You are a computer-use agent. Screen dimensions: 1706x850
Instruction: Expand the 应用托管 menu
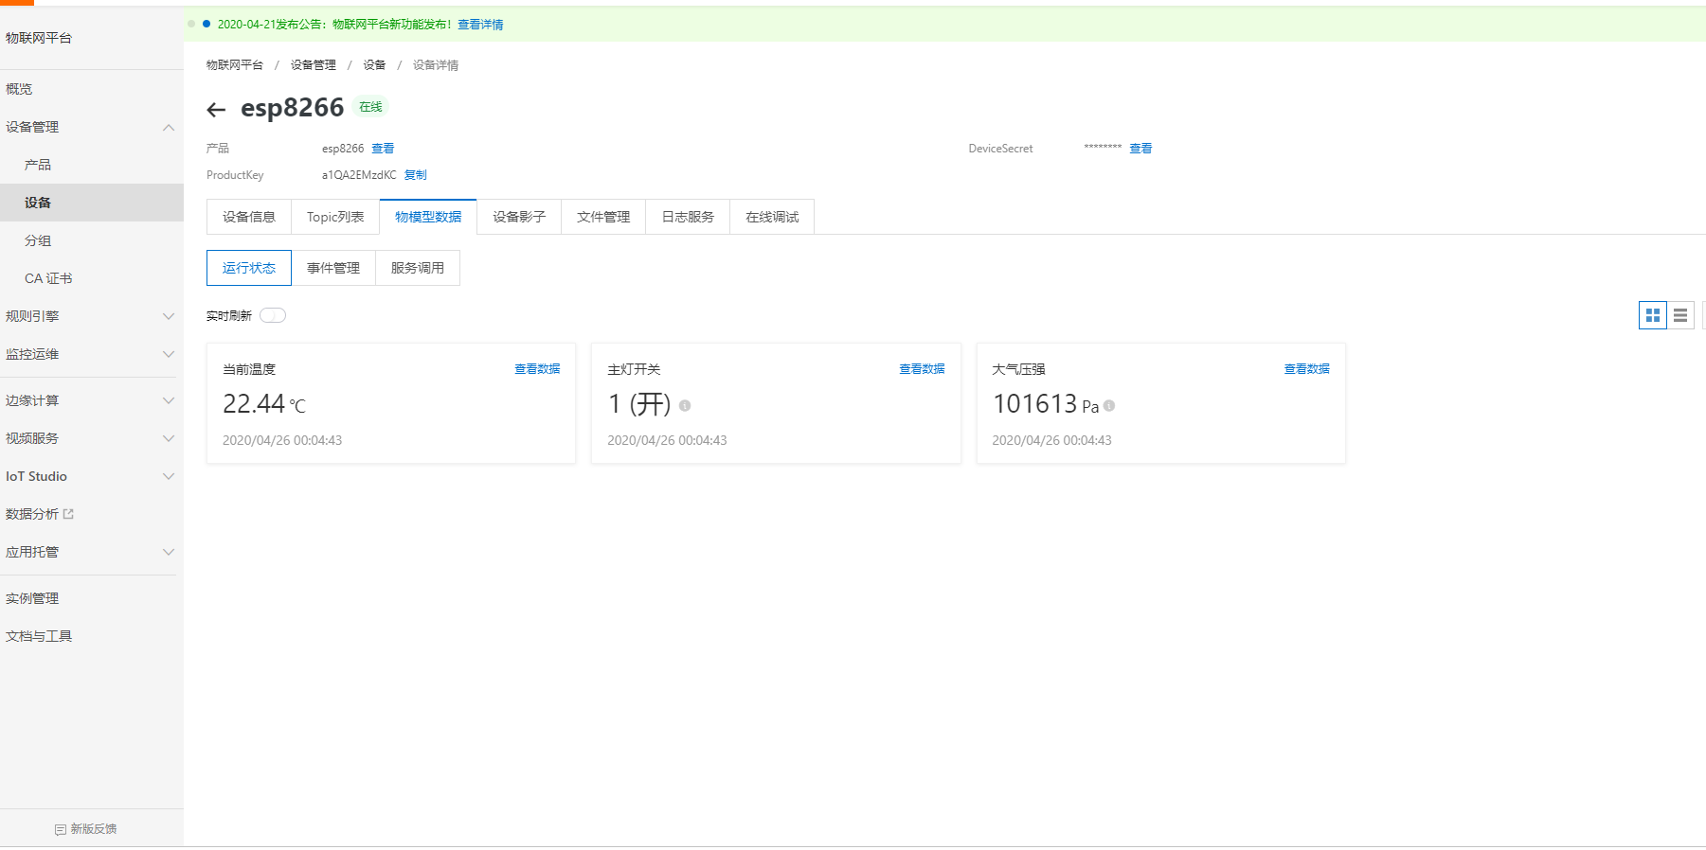(x=169, y=552)
